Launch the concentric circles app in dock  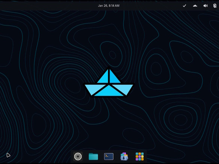pyautogui.click(x=78, y=157)
